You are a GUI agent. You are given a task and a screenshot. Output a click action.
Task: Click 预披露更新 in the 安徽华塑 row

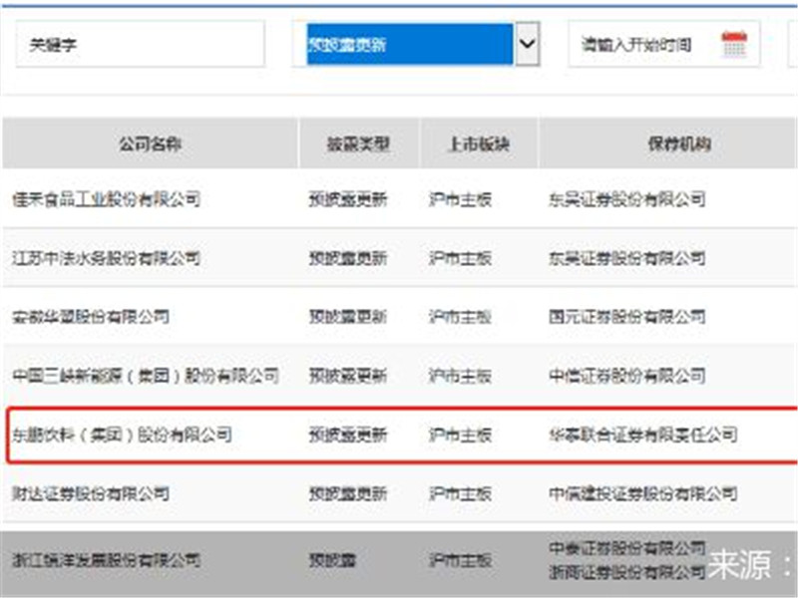pos(348,317)
